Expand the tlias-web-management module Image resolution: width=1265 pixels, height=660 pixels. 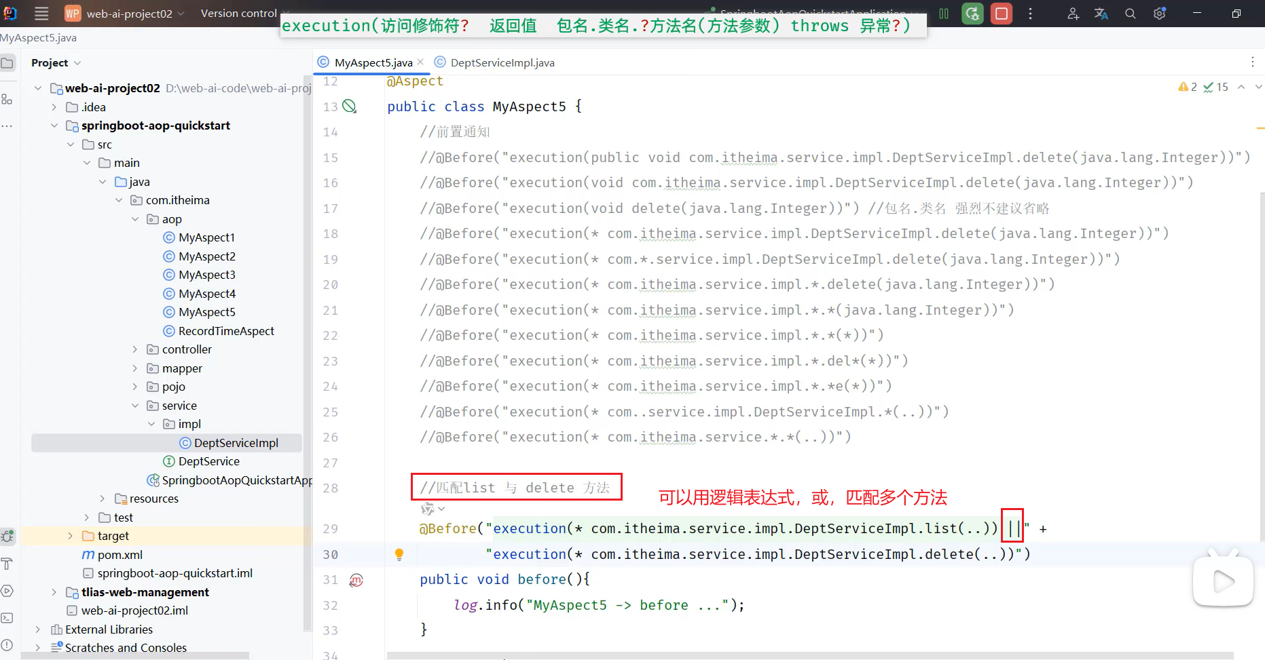click(54, 592)
